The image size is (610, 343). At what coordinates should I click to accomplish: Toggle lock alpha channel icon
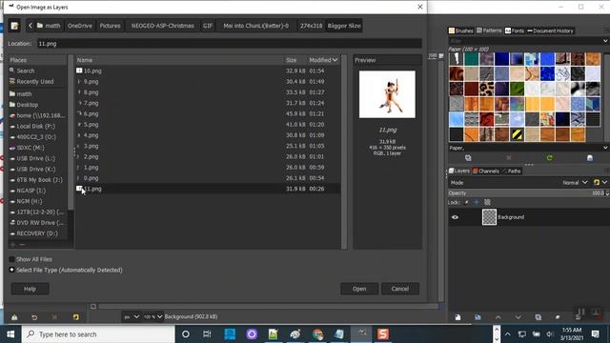point(487,202)
